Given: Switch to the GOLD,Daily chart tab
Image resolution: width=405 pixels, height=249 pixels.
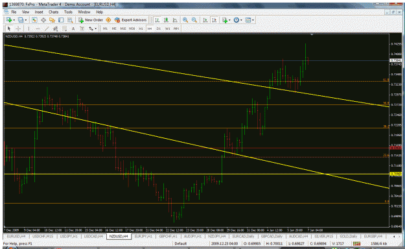Looking at the screenshot, I should click(x=348, y=236).
